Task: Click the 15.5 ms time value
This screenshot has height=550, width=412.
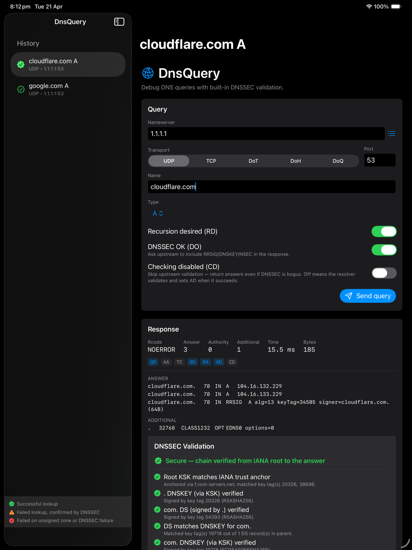Action: tap(281, 350)
